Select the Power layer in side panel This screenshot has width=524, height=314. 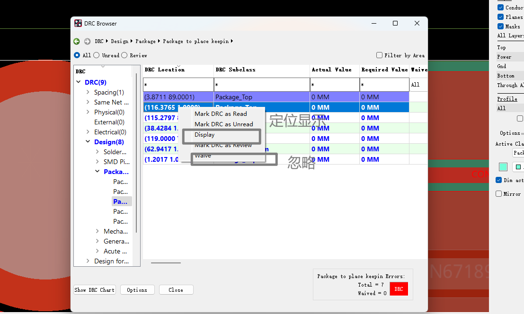504,57
